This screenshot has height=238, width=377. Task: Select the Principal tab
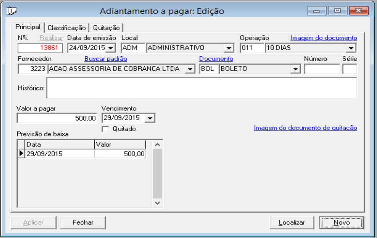pos(27,28)
